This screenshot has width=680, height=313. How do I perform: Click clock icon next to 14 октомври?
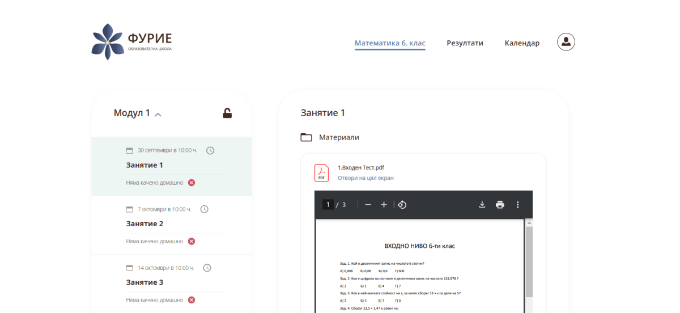tap(207, 268)
